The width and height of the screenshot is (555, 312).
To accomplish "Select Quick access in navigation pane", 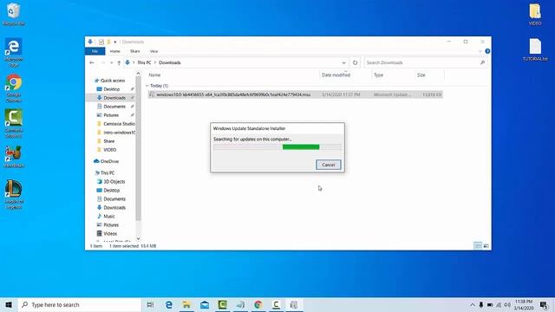I will tap(112, 81).
